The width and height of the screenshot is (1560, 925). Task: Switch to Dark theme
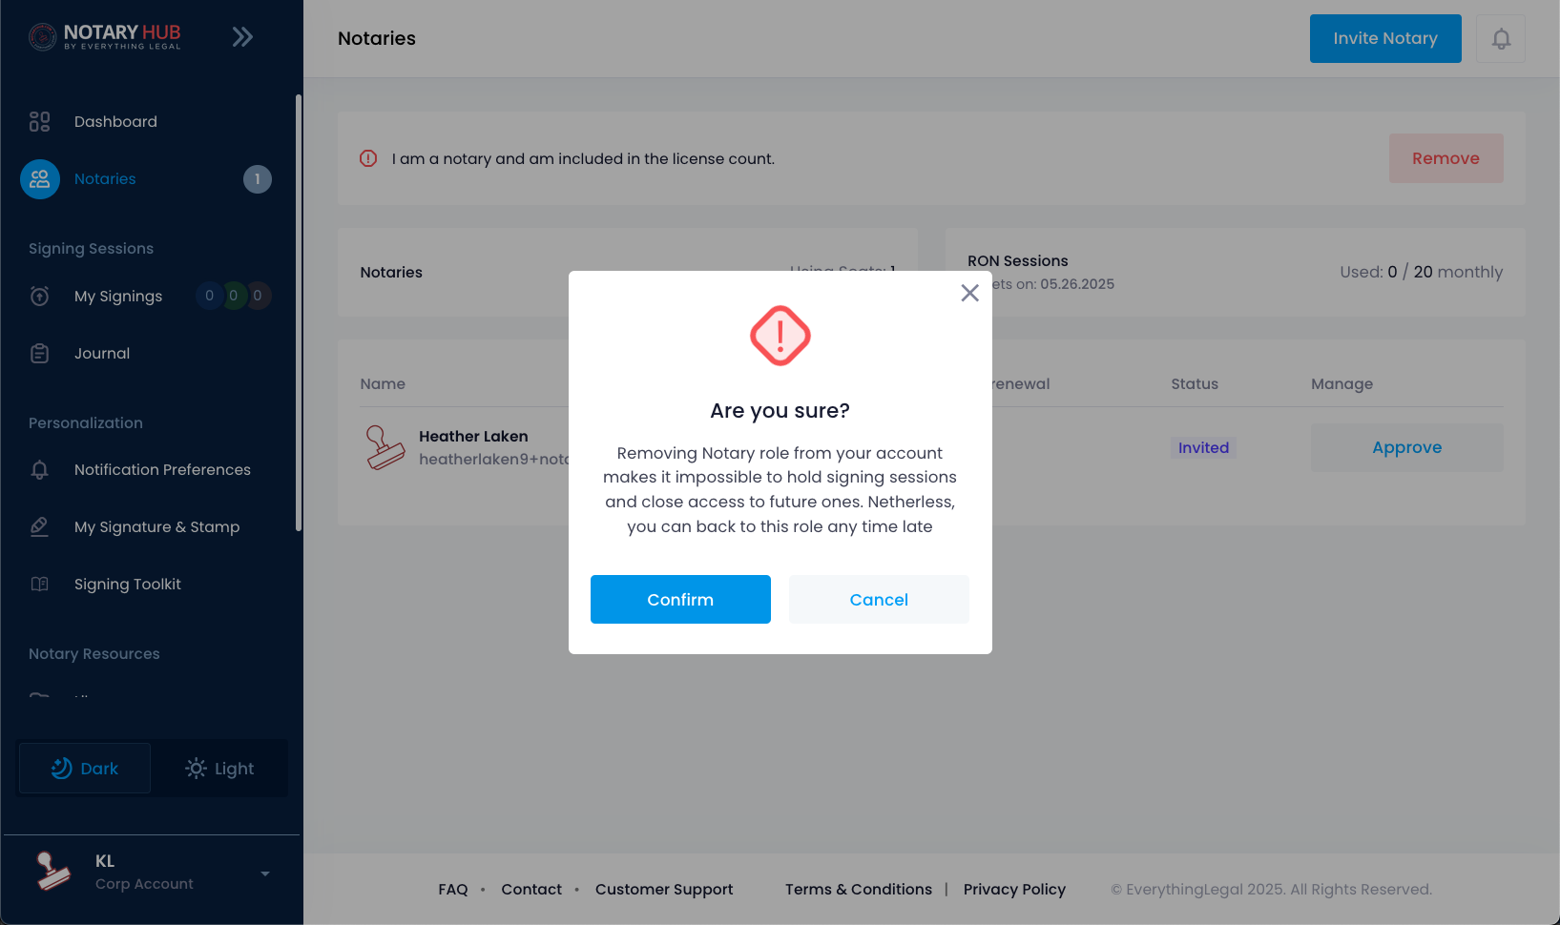tap(85, 769)
